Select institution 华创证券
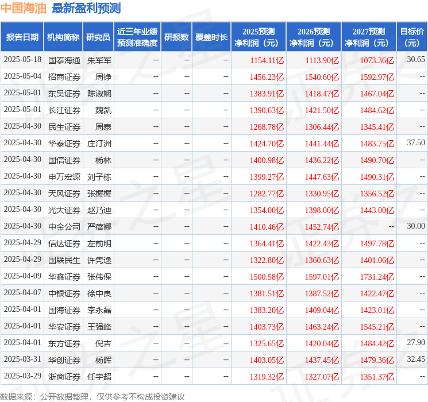This screenshot has width=428, height=402. (x=64, y=360)
